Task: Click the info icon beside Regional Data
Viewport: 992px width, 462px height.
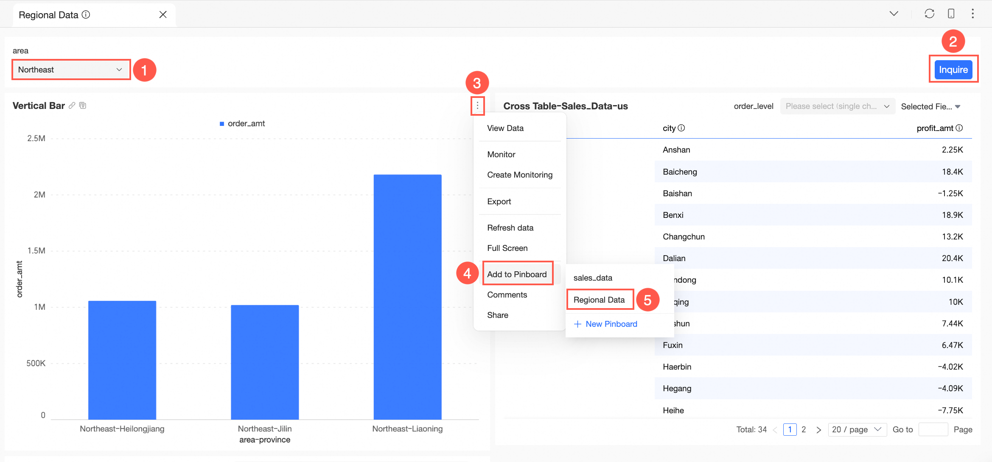Action: [86, 14]
